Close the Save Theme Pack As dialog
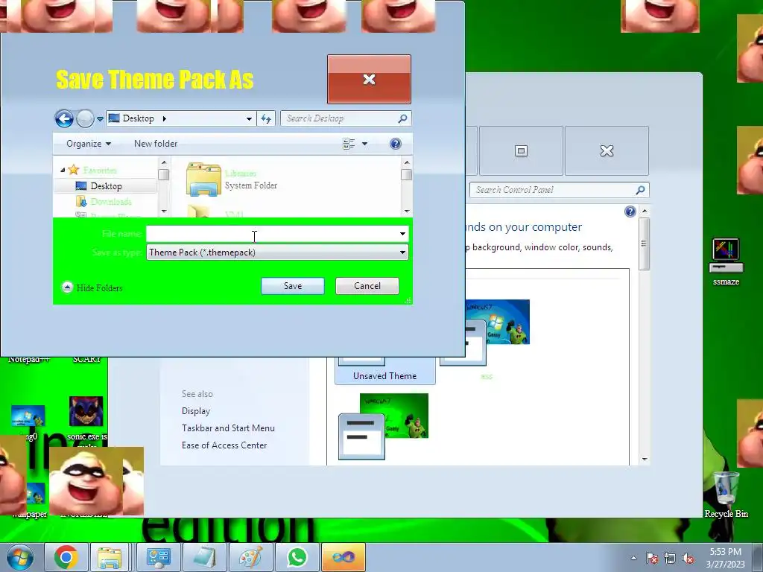Image resolution: width=763 pixels, height=572 pixels. (x=369, y=79)
